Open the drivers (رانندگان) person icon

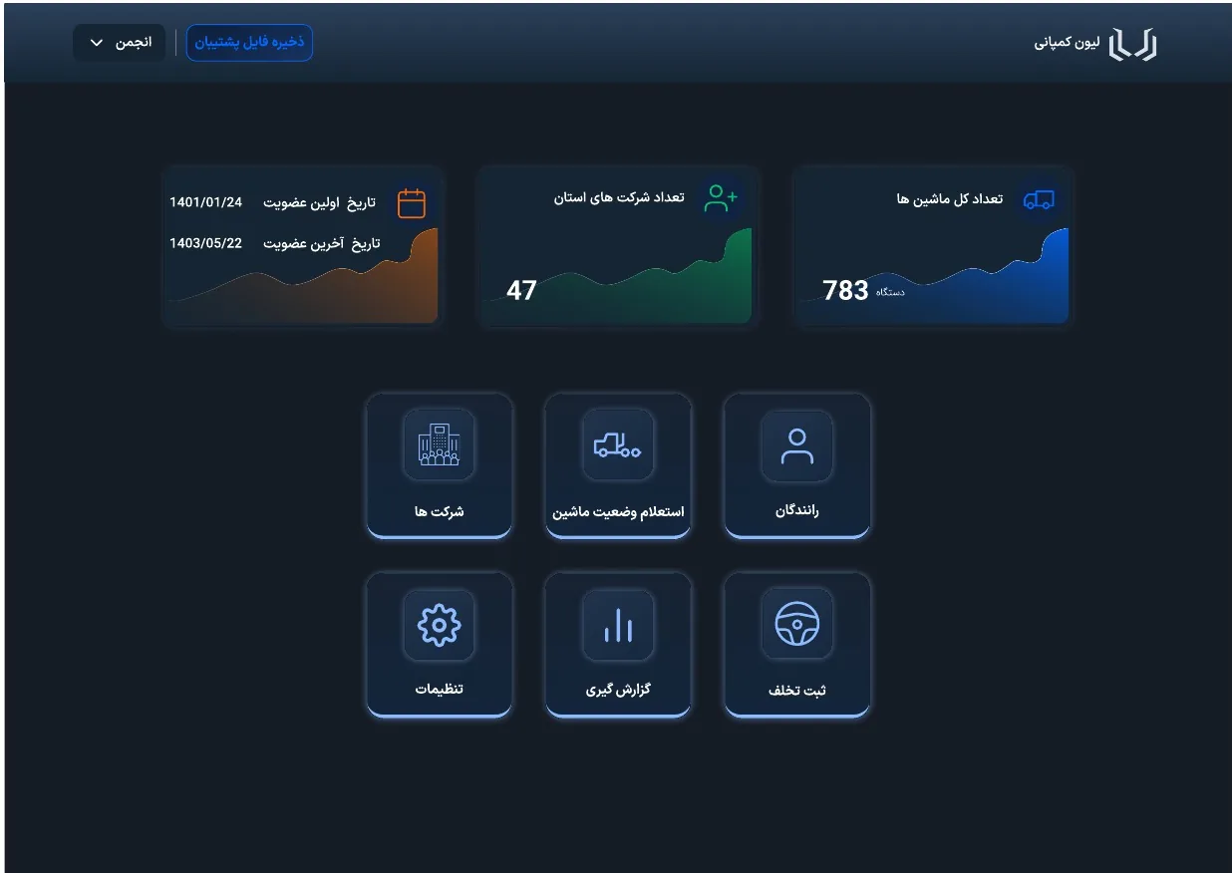point(797,445)
